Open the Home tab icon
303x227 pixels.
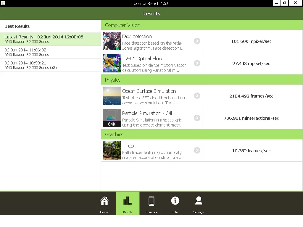pyautogui.click(x=104, y=201)
